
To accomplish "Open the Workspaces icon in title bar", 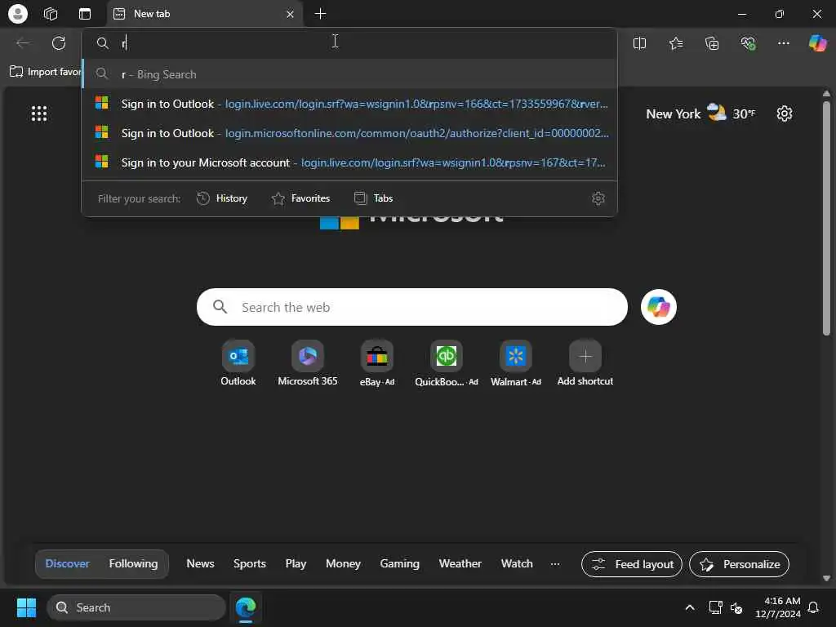I will click(x=51, y=14).
